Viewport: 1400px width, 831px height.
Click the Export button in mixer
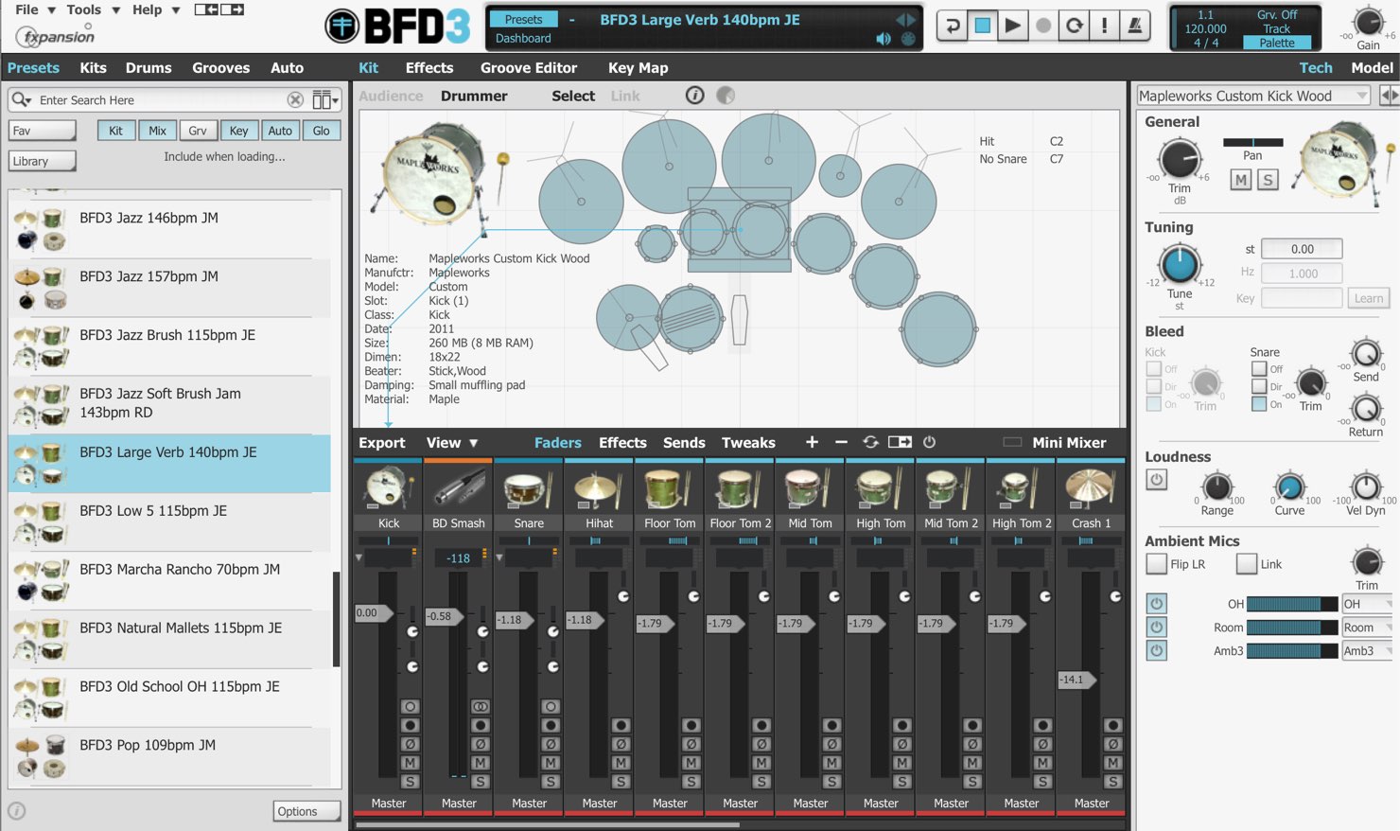[x=381, y=442]
